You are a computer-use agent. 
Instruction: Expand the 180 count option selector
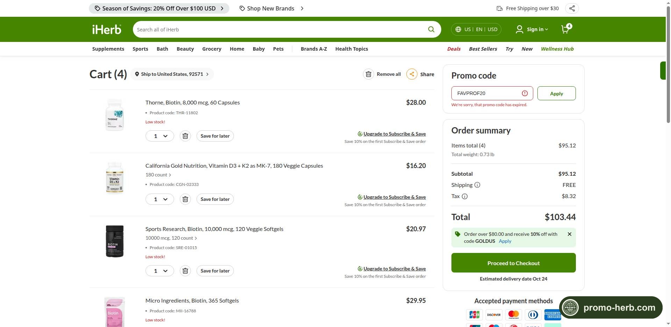coord(158,175)
